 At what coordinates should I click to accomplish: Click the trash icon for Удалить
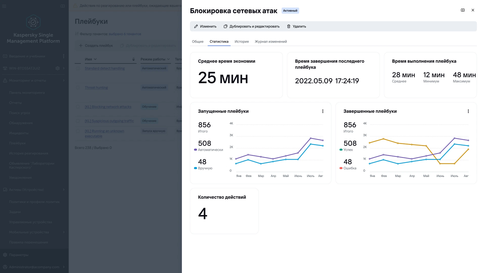point(289,26)
